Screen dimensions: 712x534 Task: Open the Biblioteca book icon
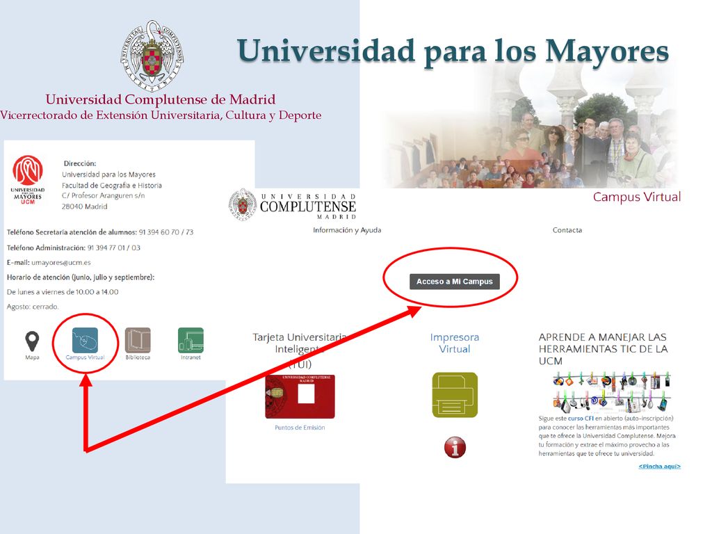[x=138, y=340]
